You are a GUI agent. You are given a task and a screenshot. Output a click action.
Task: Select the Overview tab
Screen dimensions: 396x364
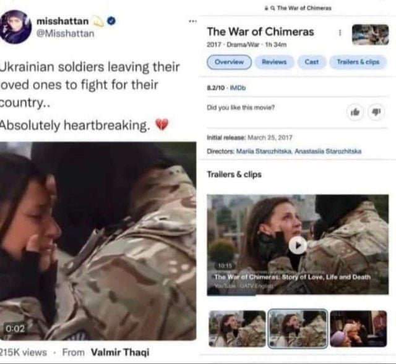(x=230, y=62)
